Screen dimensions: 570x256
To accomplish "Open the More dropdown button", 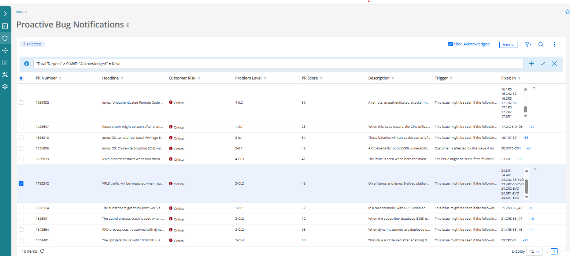I will pyautogui.click(x=508, y=45).
